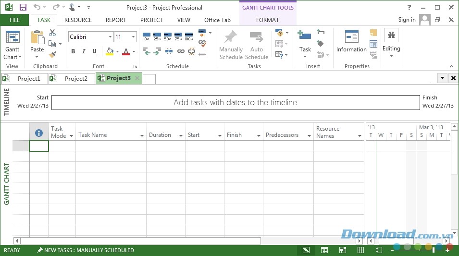Select the Format Painter brush icon
The image size is (459, 256).
coord(52,54)
